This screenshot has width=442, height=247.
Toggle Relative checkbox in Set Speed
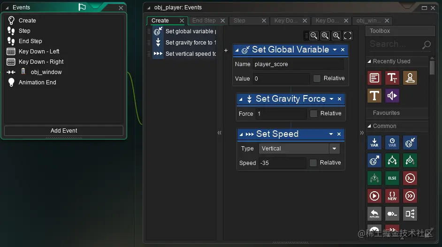313,163
